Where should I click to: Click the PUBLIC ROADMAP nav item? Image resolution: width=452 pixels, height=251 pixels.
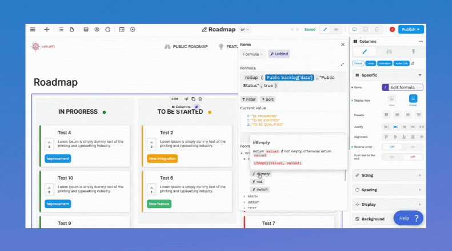(x=186, y=46)
